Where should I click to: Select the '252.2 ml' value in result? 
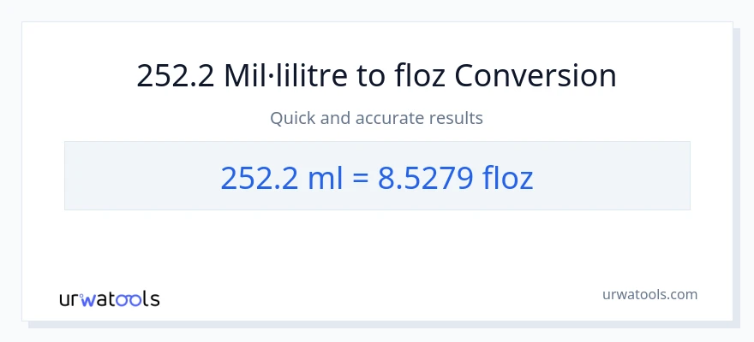point(271,178)
